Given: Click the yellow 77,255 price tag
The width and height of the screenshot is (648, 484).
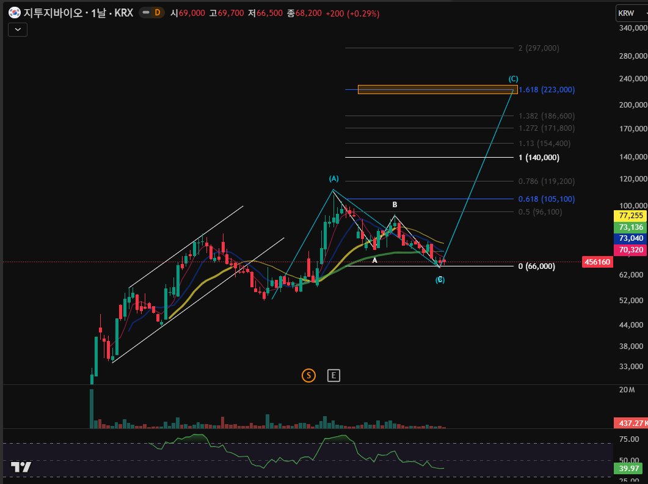Looking at the screenshot, I should 631,216.
